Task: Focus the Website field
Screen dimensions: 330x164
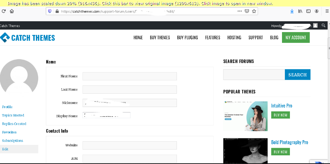Action: (x=130, y=145)
